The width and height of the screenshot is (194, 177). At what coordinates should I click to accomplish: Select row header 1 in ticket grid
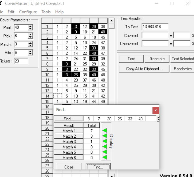(47, 27)
